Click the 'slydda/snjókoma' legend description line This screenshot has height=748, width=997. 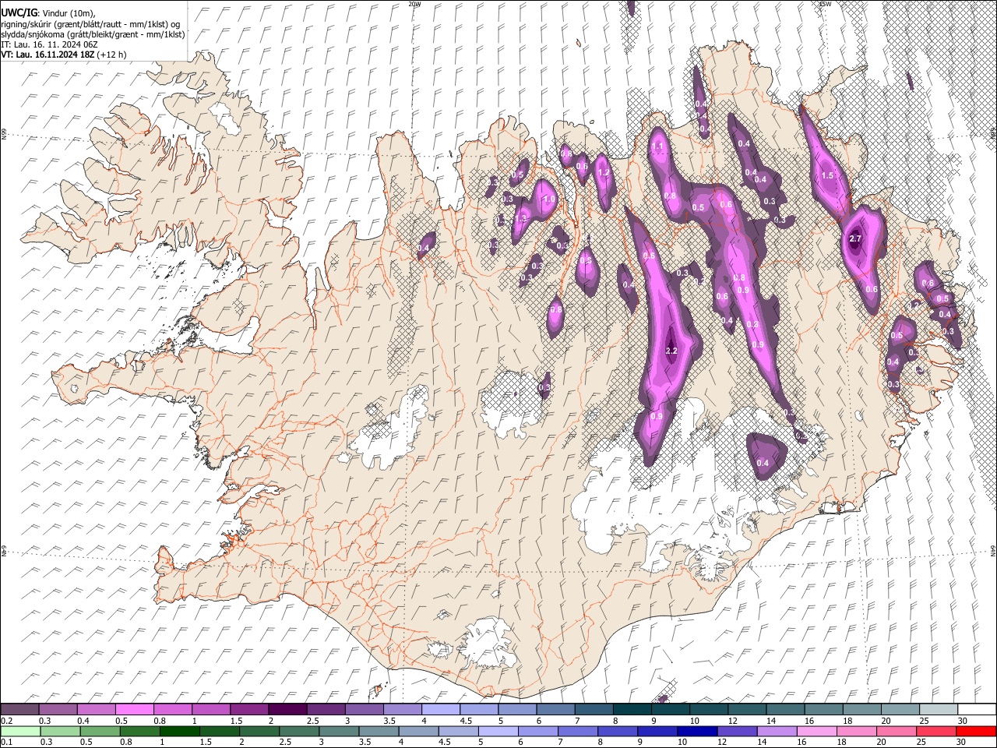click(x=93, y=34)
